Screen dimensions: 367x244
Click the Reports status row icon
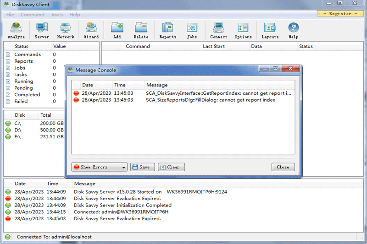pyautogui.click(x=8, y=61)
